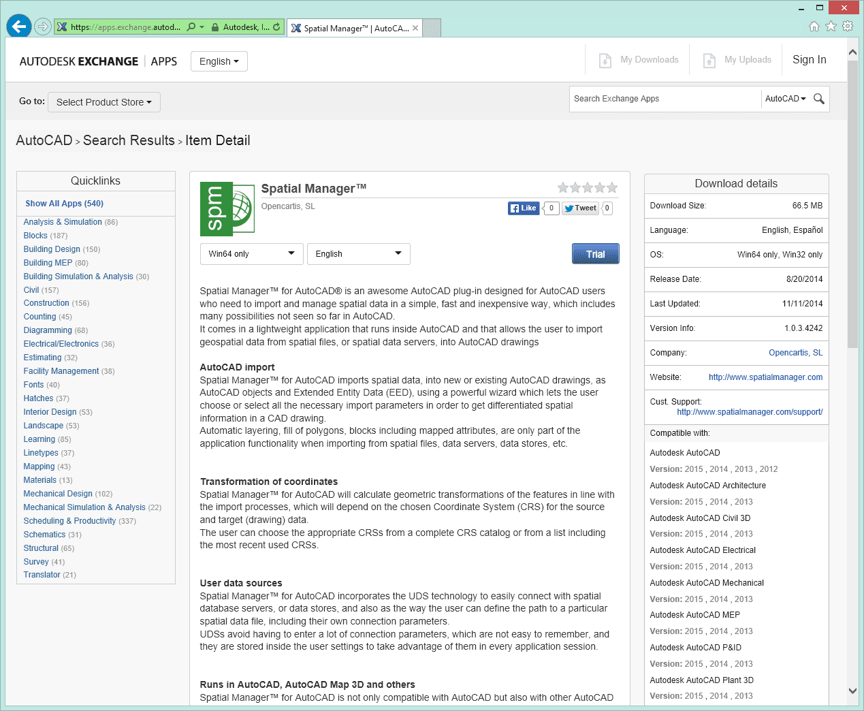Open the Mapping category link
Screen dimensions: 864x711
click(x=39, y=467)
